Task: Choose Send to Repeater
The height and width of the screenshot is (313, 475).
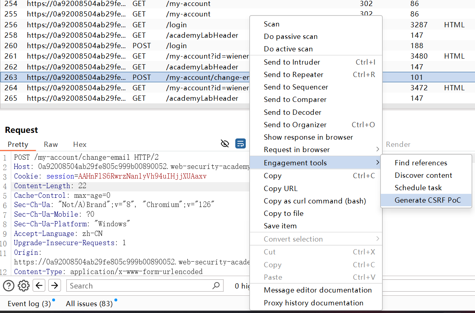Action: (x=294, y=75)
